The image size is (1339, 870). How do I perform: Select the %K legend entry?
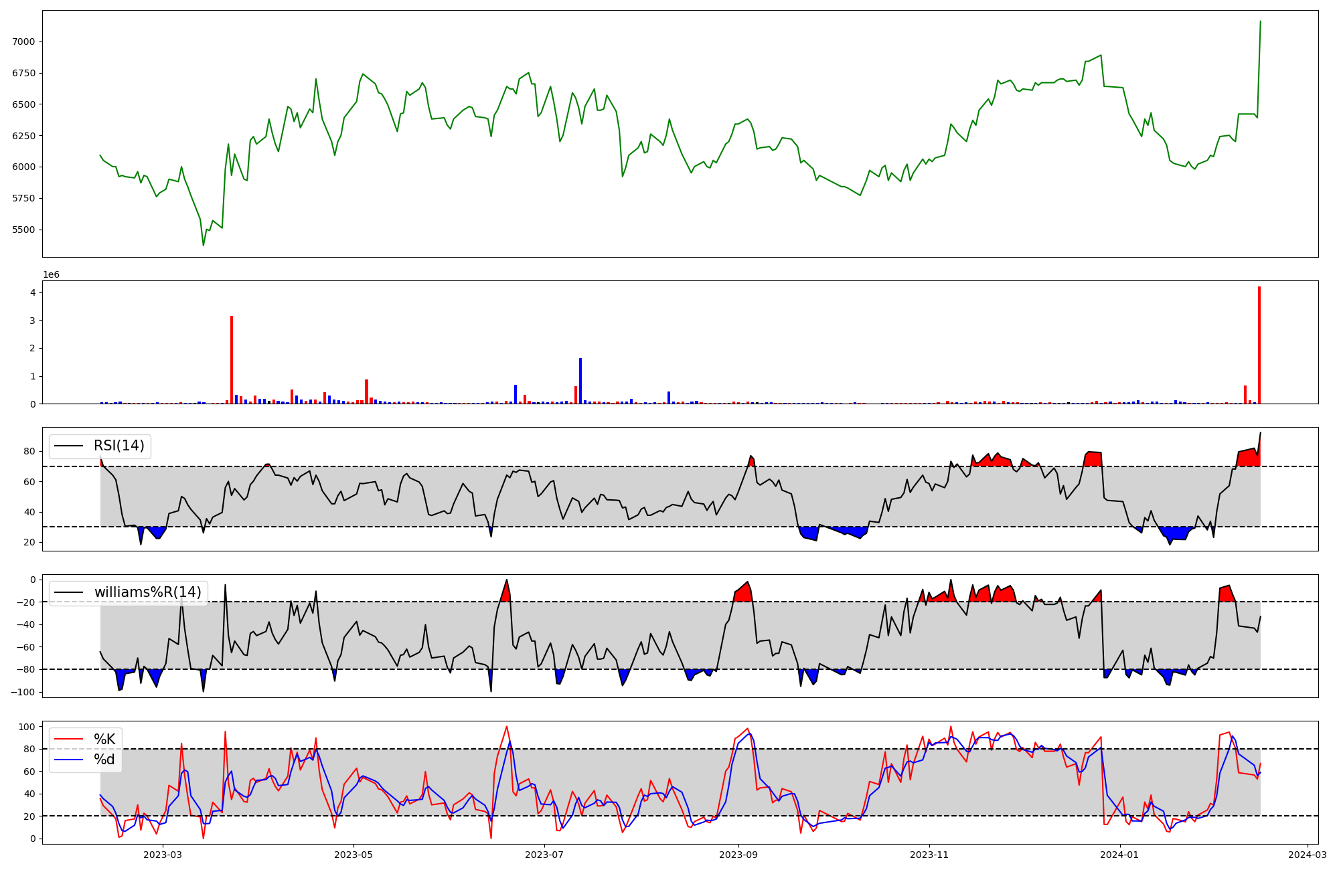[104, 739]
